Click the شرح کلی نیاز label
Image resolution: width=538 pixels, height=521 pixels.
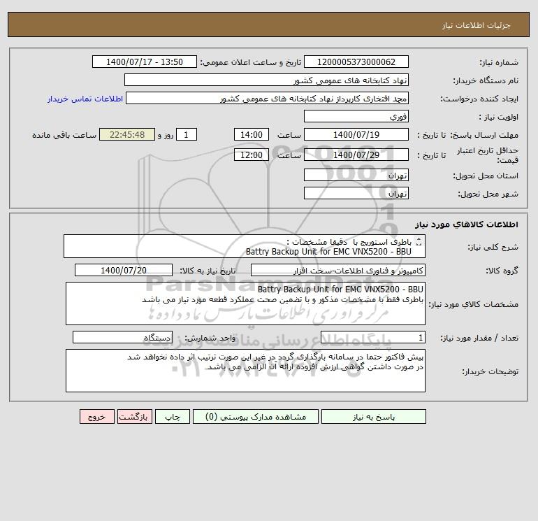tap(493, 248)
